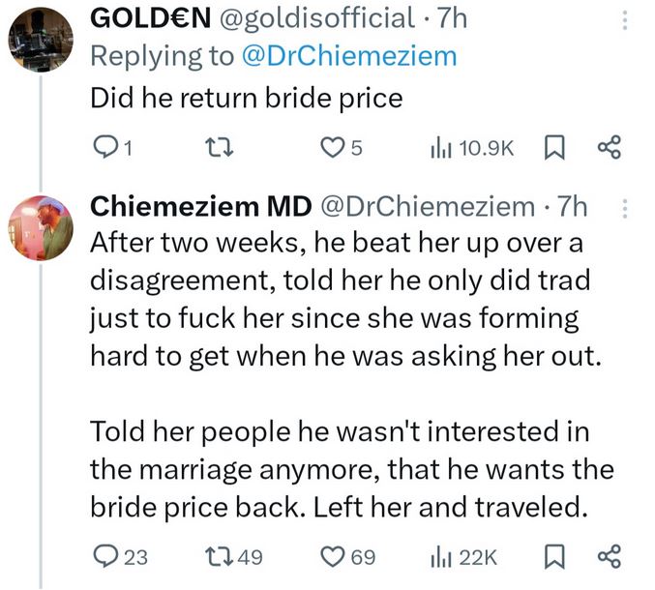Viewport: 655px width, 590px height.
Task: Bookmark GOLD€N's tweet
Action: click(x=556, y=148)
